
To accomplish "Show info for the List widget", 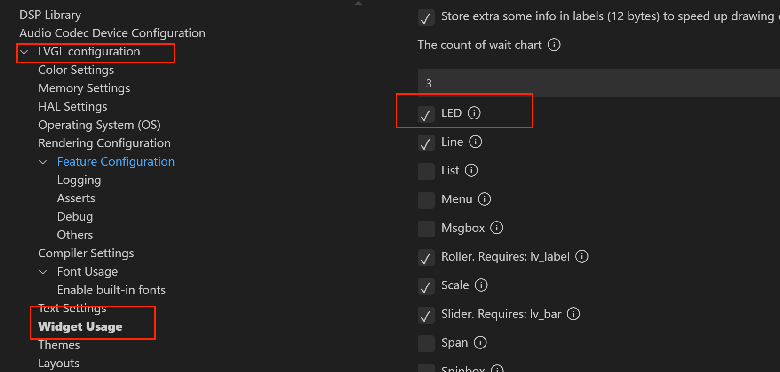I will click(471, 170).
